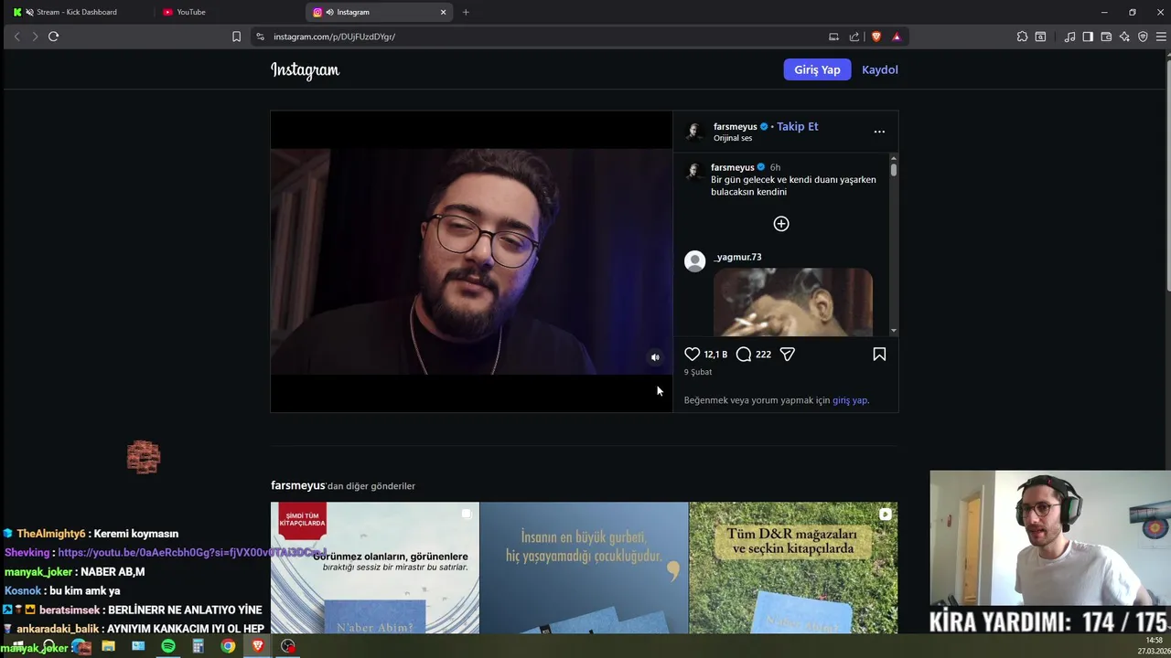Open a new browser tab
Image resolution: width=1171 pixels, height=658 pixels.
[x=466, y=12]
